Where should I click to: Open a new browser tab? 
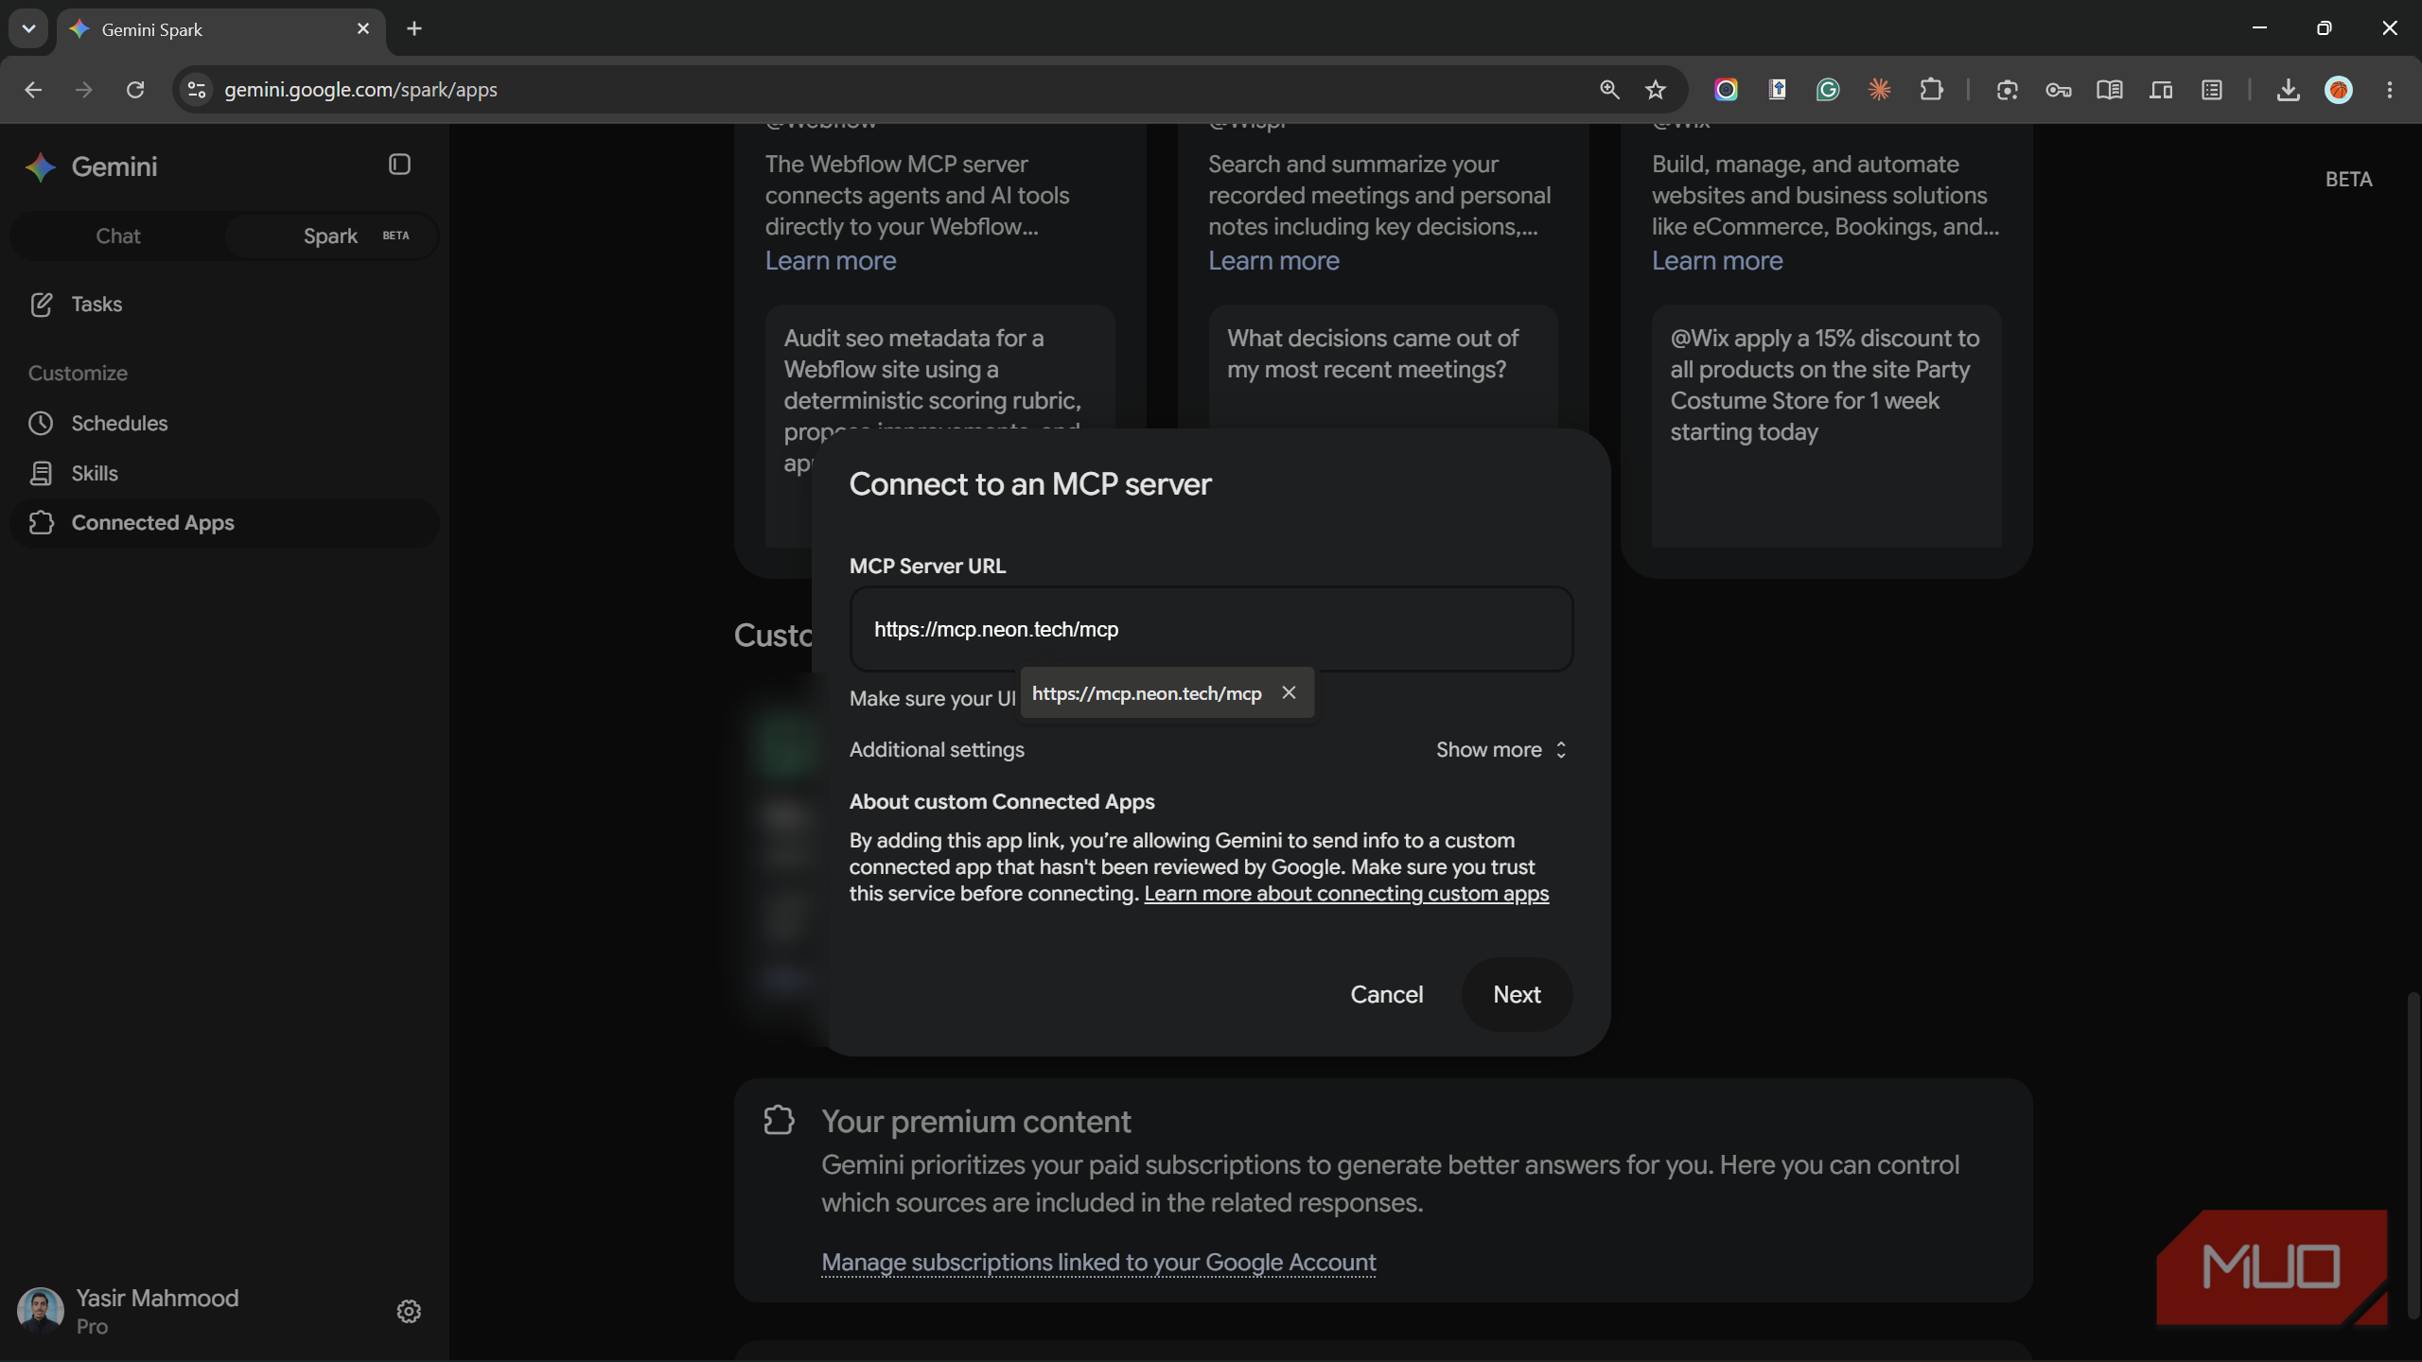tap(414, 28)
